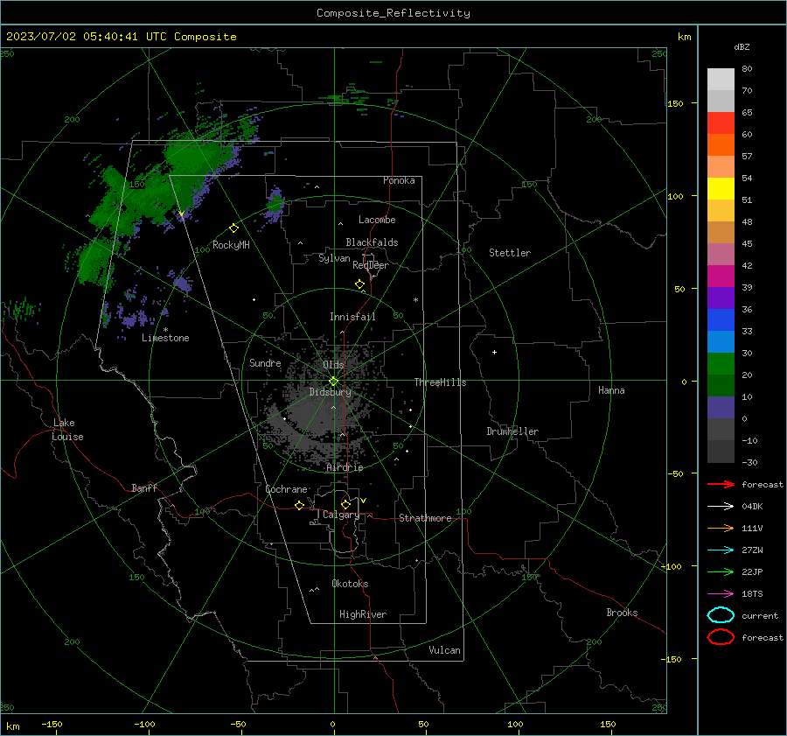
Task: Click the white plus marker north of Drumheller
Action: (x=494, y=352)
